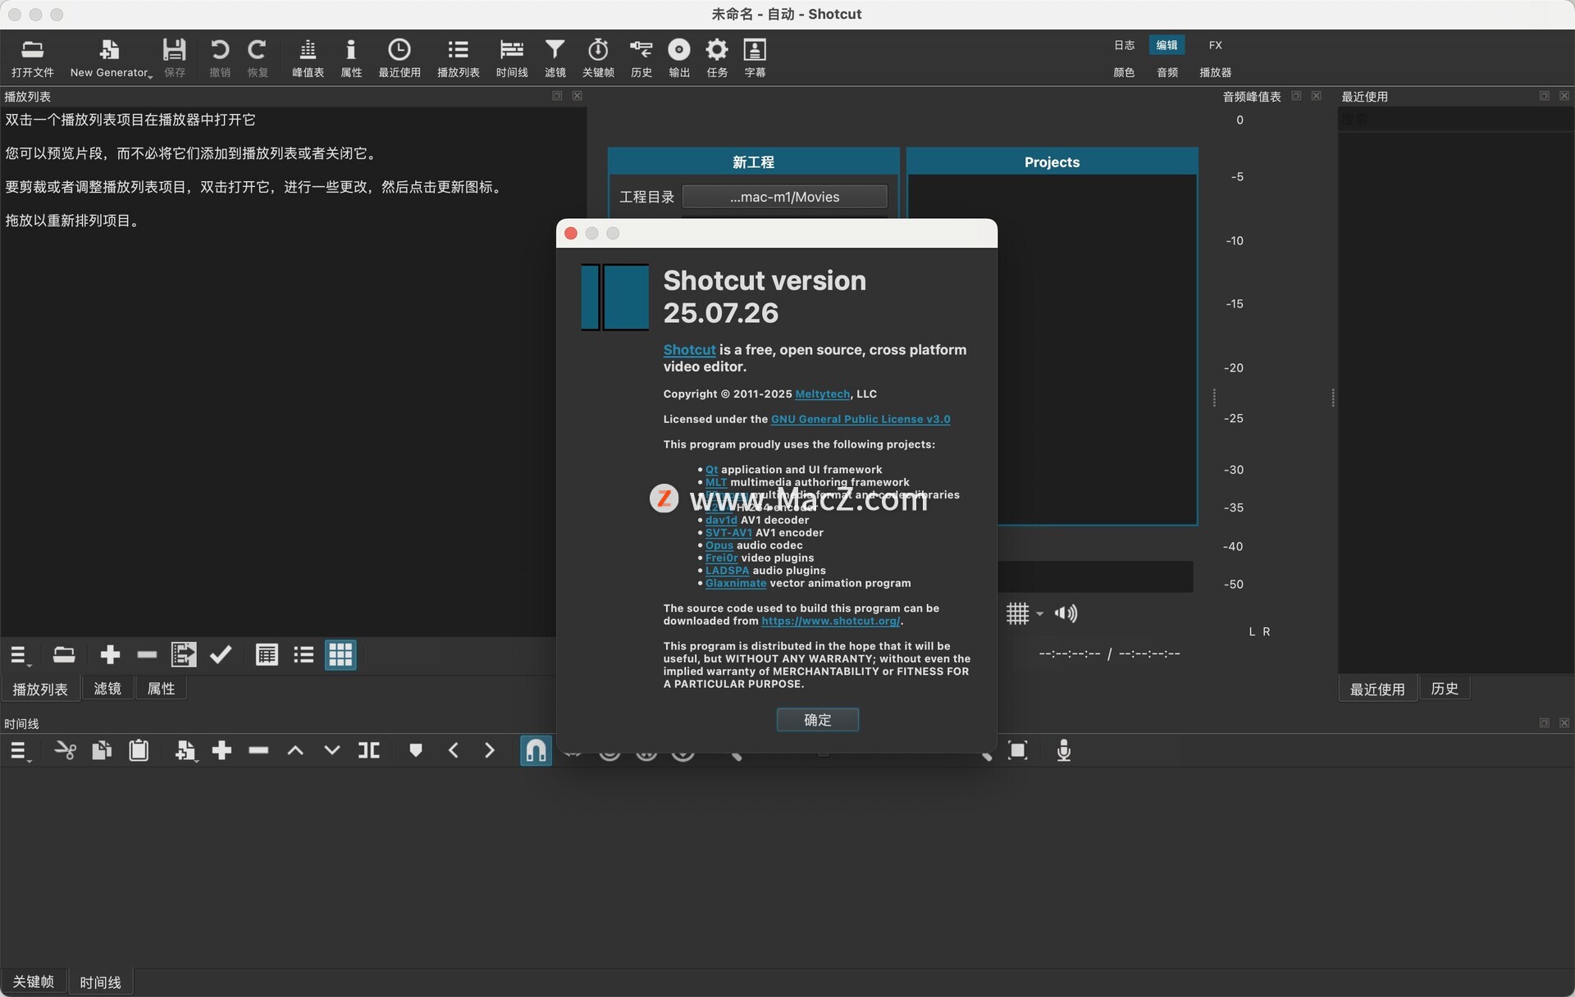Switch to 日志 layout

tap(1124, 45)
